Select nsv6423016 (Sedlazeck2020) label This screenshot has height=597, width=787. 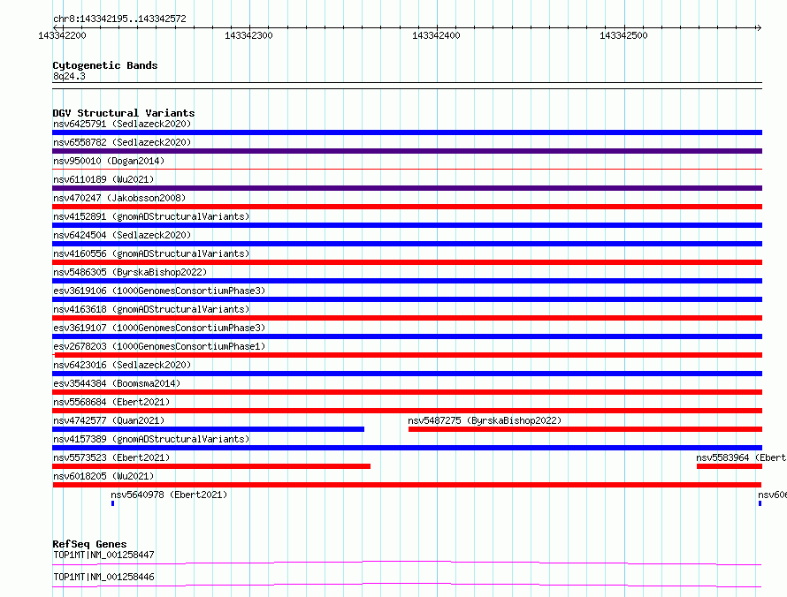coord(122,365)
